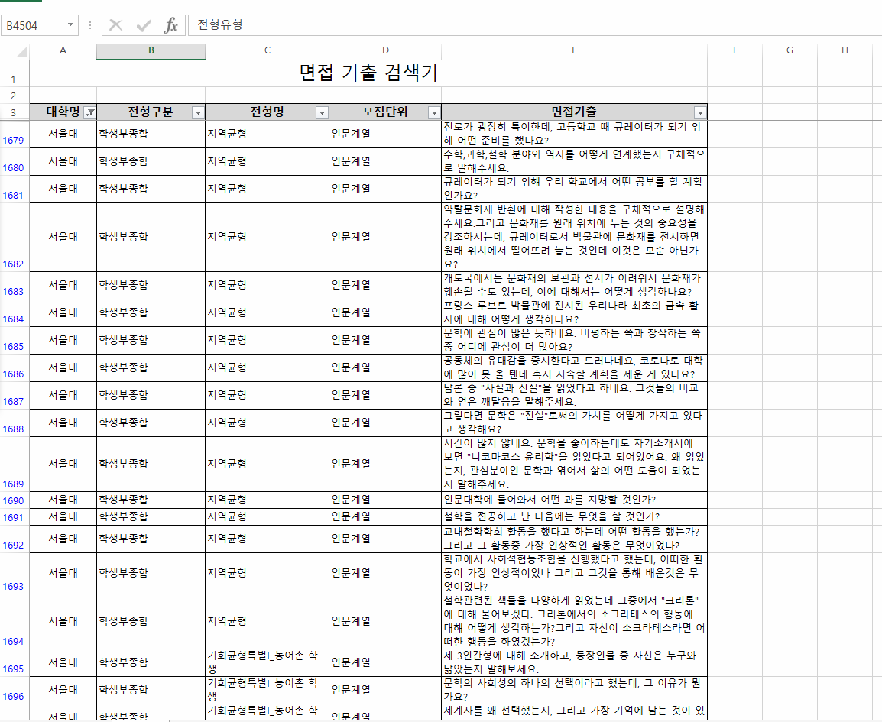The width and height of the screenshot is (882, 722).
Task: Click the 면접기출 header cell text
Action: point(573,112)
